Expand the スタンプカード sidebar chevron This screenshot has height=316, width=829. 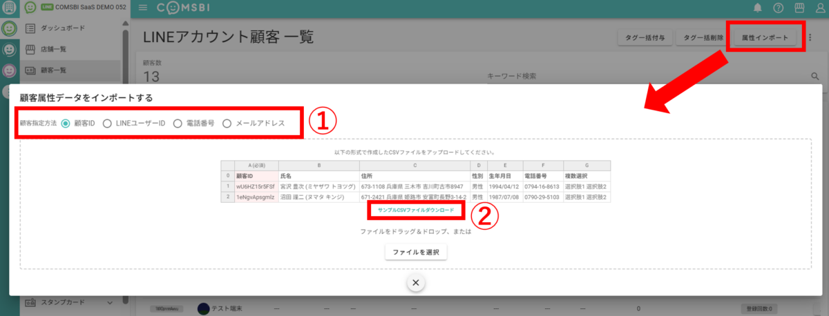[x=110, y=302]
